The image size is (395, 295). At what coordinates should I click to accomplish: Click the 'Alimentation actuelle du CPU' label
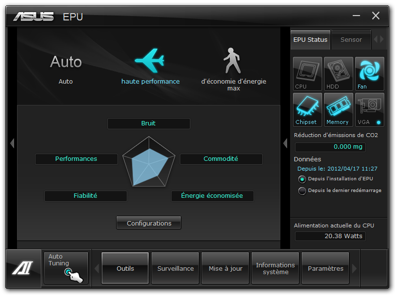334,226
